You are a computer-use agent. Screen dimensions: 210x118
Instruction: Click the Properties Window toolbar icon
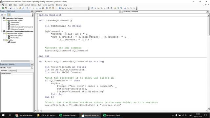50,8
